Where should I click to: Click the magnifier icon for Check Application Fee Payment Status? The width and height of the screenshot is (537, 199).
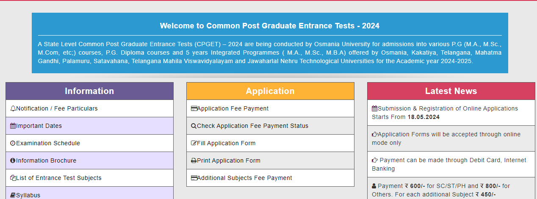[x=194, y=126]
